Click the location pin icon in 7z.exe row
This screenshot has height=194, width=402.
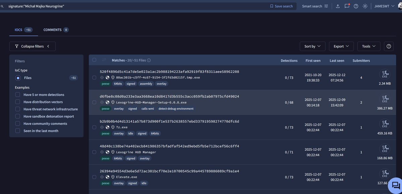tap(113, 127)
